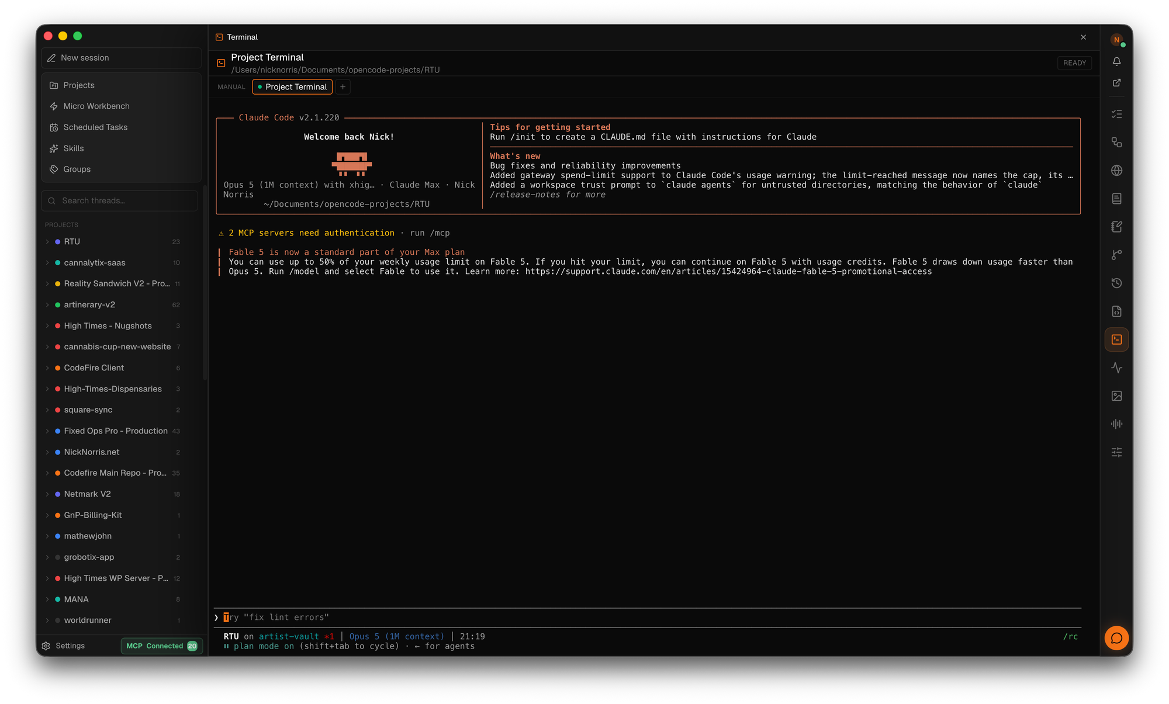Expand the High Times - Nugshots project
This screenshot has width=1169, height=704.
click(x=47, y=325)
